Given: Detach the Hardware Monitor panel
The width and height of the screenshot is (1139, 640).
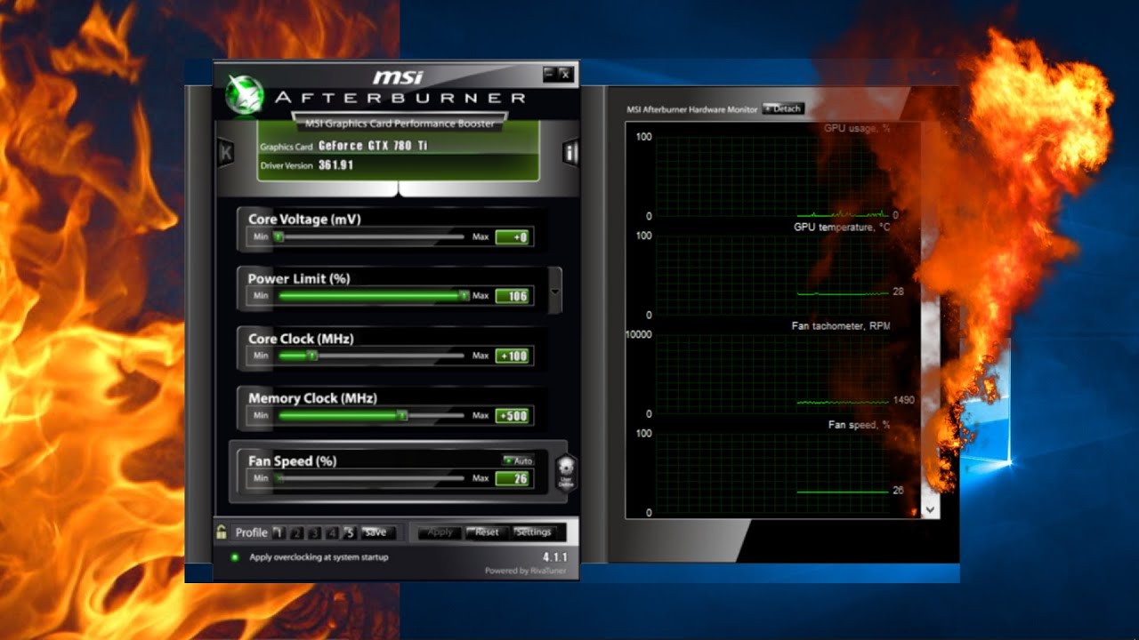Looking at the screenshot, I should [x=784, y=108].
